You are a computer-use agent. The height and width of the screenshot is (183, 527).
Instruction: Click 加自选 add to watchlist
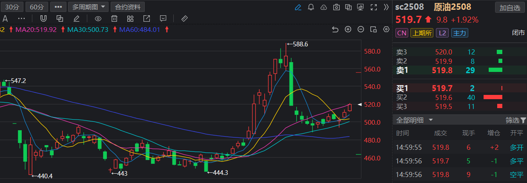(510, 7)
